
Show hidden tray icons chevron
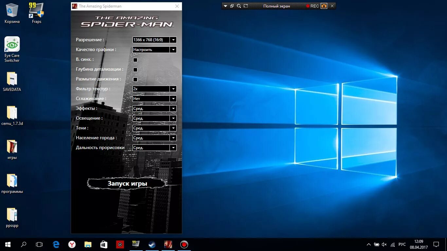pos(369,244)
